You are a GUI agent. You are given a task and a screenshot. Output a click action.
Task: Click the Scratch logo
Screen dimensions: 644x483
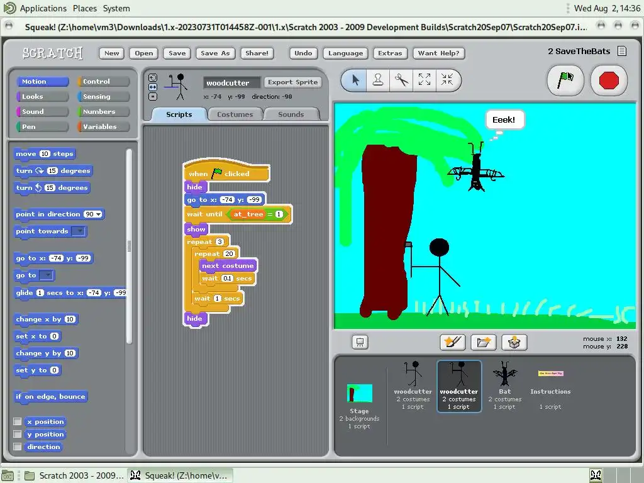(x=53, y=53)
